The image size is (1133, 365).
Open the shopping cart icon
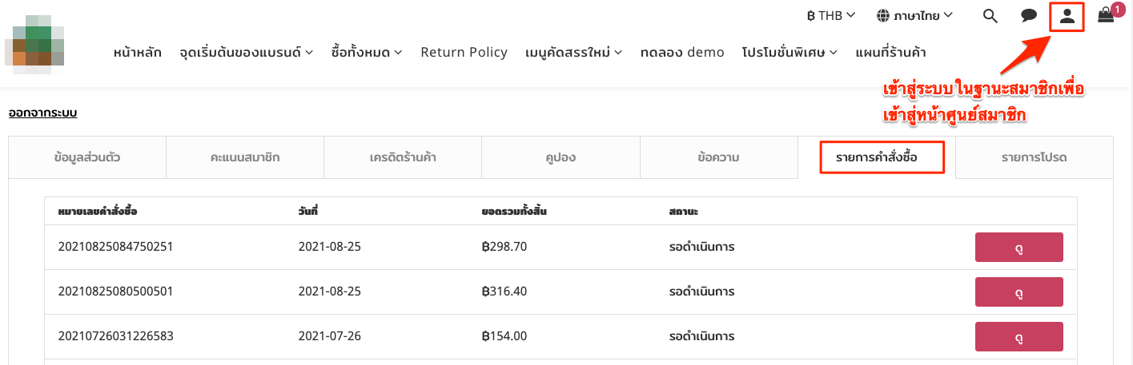point(1106,15)
